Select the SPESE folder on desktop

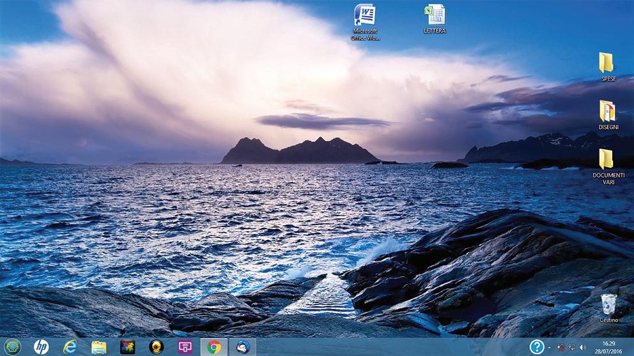(x=608, y=67)
